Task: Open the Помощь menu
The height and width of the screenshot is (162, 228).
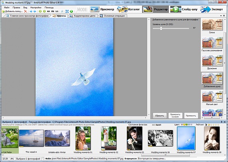Action: click(x=49, y=8)
